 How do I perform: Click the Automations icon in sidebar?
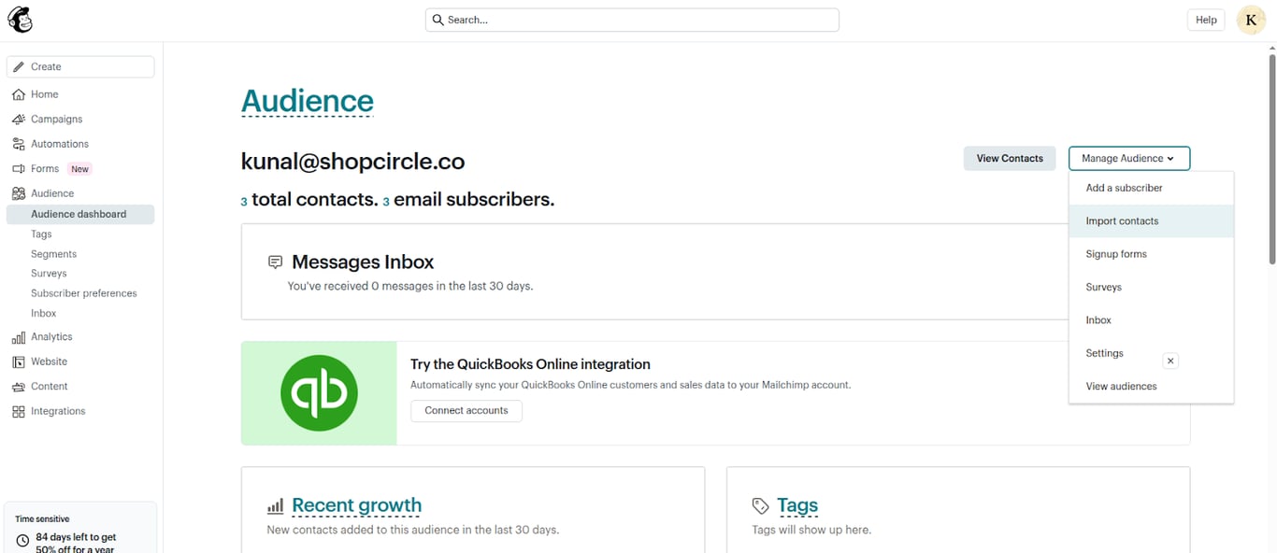click(x=19, y=144)
